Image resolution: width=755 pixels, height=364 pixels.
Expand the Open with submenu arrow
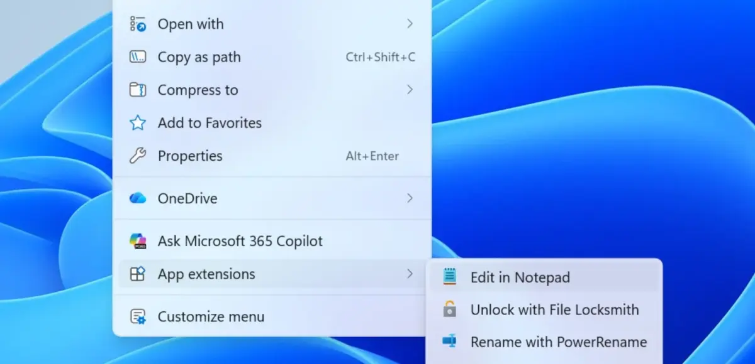(x=410, y=24)
